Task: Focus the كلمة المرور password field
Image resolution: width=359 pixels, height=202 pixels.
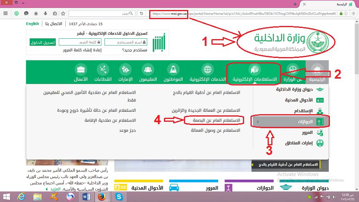Action: click(80, 42)
